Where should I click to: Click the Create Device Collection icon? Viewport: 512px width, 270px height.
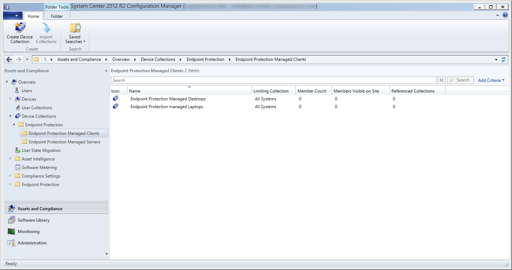tap(20, 28)
